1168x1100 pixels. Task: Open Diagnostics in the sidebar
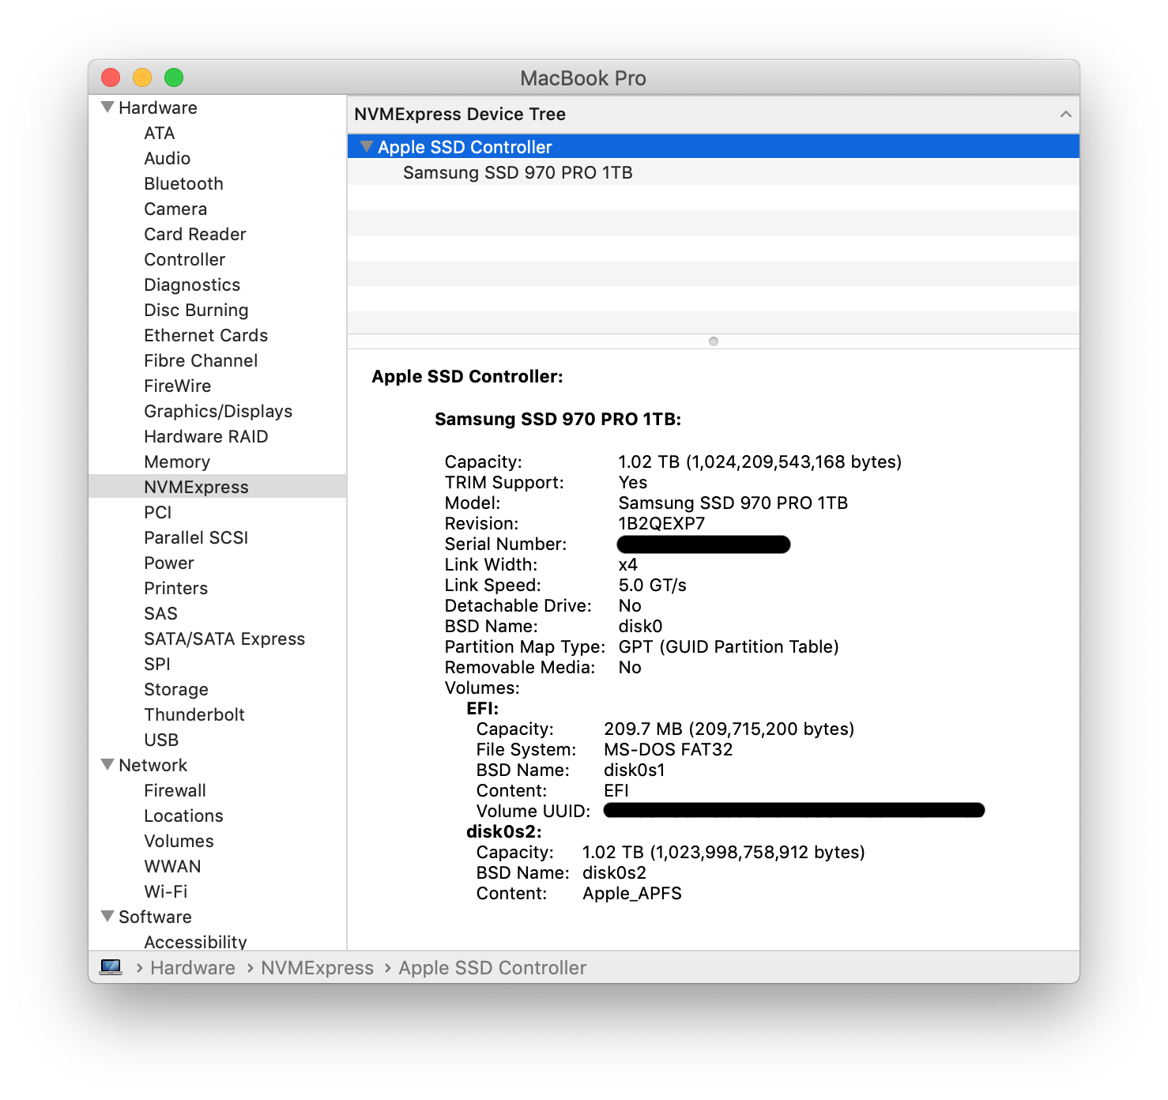click(x=192, y=284)
